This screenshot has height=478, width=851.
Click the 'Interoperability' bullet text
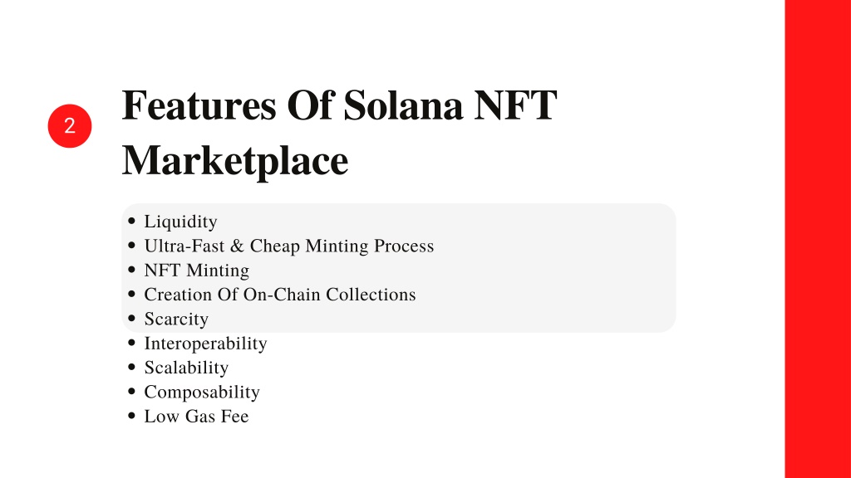(x=206, y=344)
